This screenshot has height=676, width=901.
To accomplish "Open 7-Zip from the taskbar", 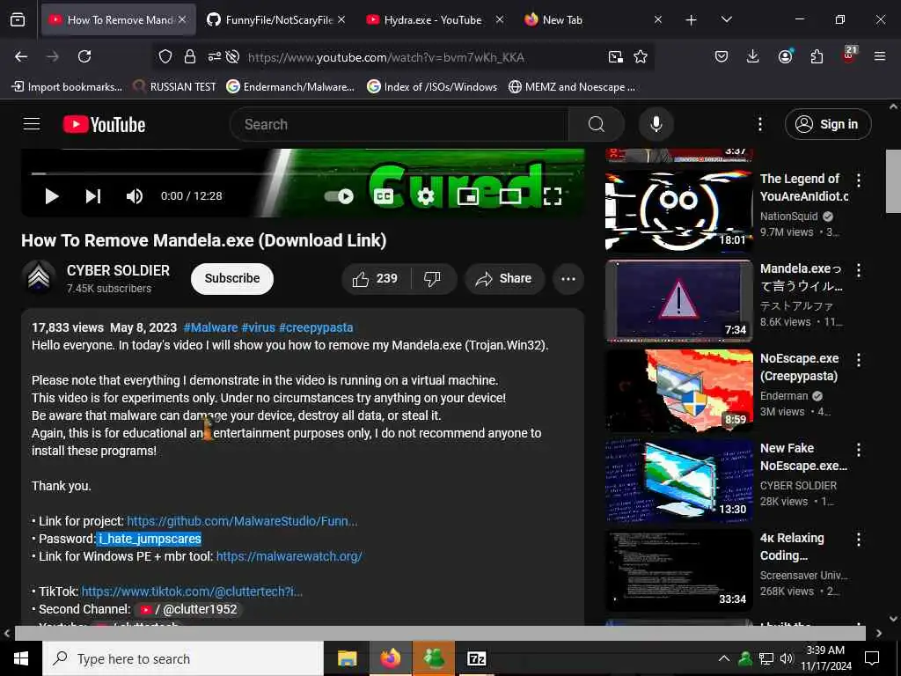I will coord(476,658).
